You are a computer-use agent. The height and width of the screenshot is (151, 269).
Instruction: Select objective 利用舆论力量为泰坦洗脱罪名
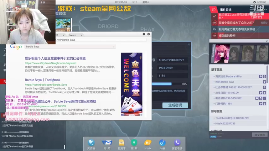point(240,29)
